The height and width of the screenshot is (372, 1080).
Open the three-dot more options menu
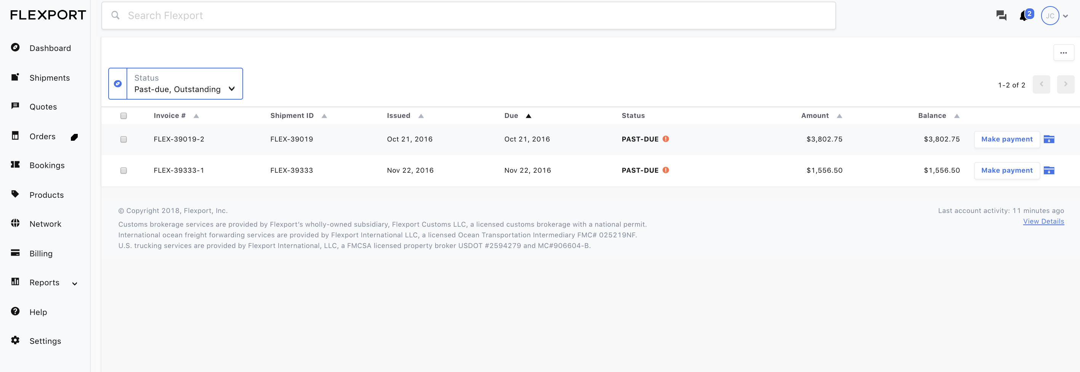pyautogui.click(x=1063, y=53)
